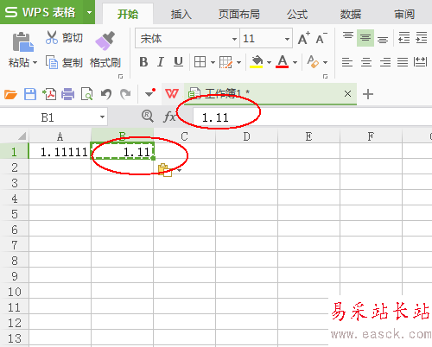
Task: Align text left
Action: pyautogui.click(x=347, y=62)
